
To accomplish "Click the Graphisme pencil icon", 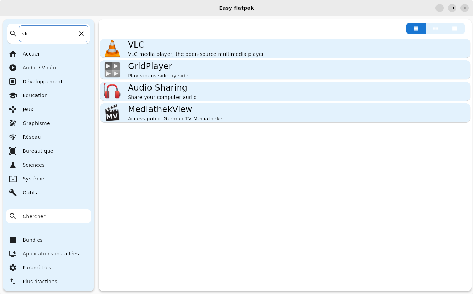I will click(x=13, y=123).
